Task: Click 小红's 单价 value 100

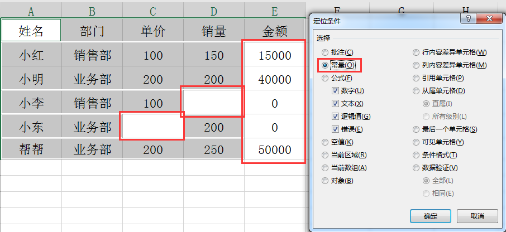Action: tap(153, 55)
